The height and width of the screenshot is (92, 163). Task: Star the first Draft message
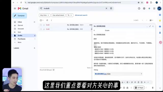click(x=44, y=25)
